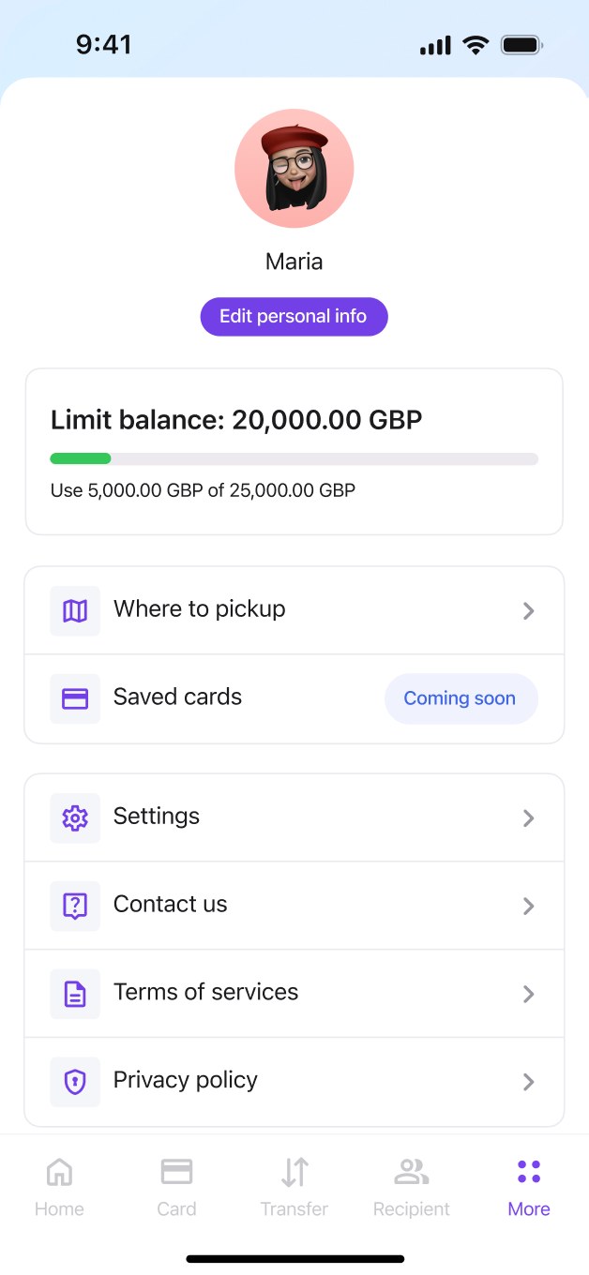
Task: Tap the transfer arrows icon in bottom bar
Action: pos(294,1171)
